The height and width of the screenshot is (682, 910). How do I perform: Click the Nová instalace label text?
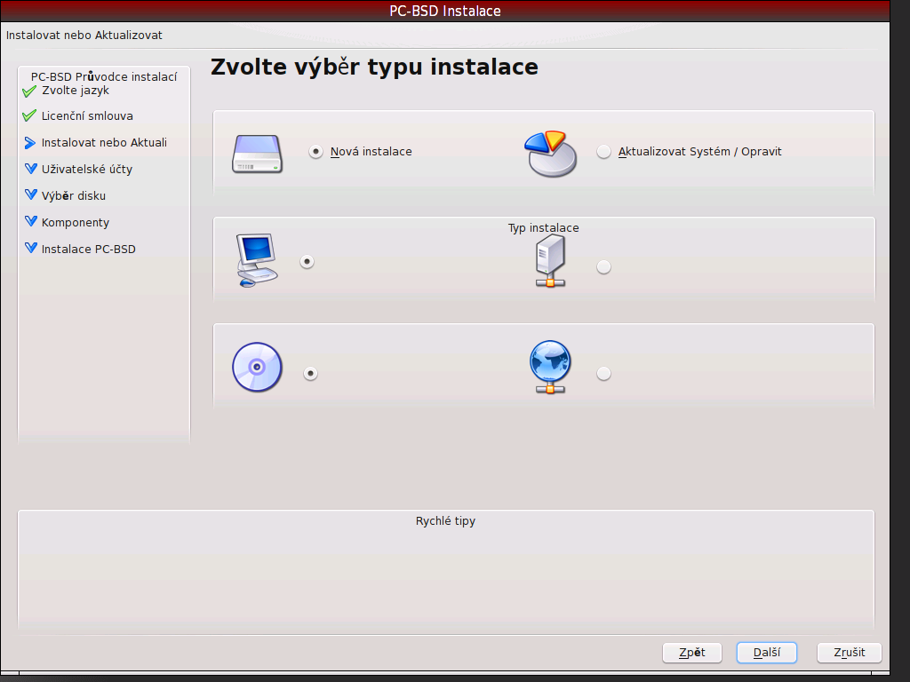pos(371,151)
